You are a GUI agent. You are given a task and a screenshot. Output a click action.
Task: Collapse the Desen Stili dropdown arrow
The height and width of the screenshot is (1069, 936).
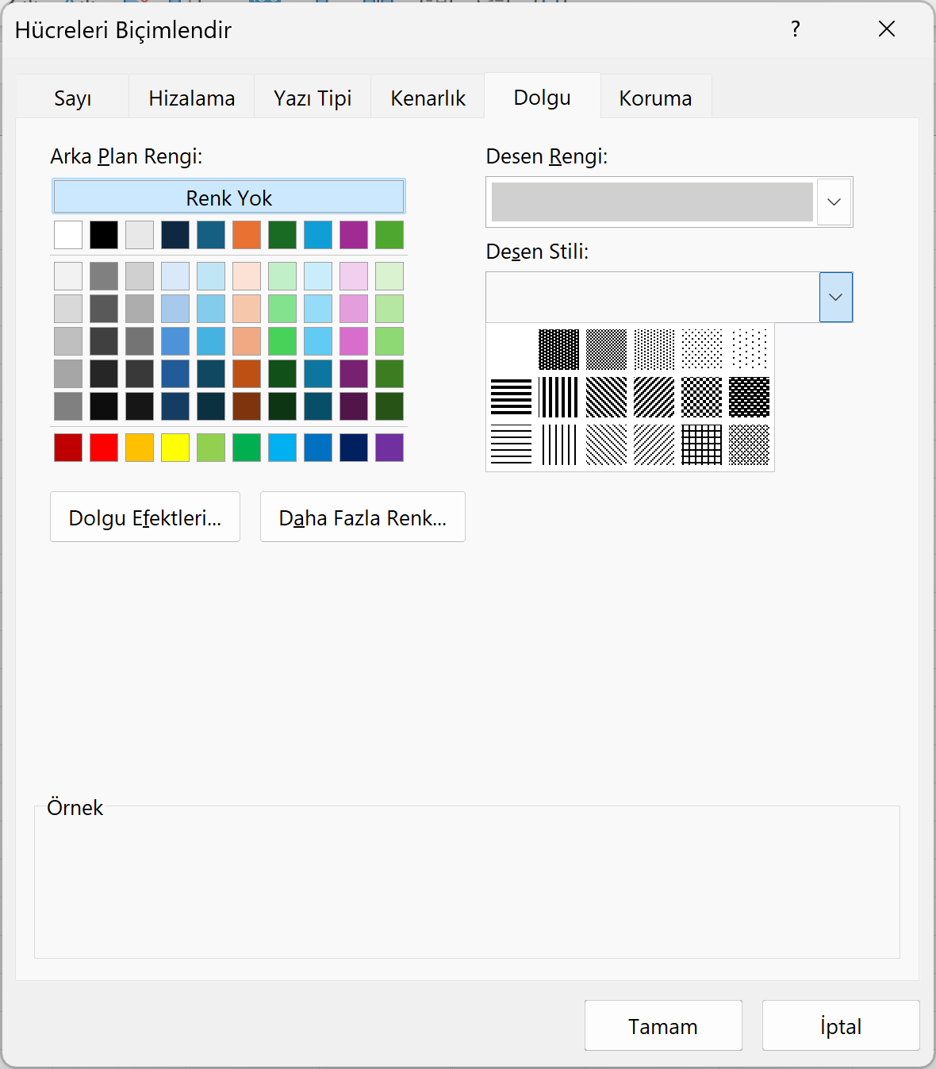click(x=835, y=297)
